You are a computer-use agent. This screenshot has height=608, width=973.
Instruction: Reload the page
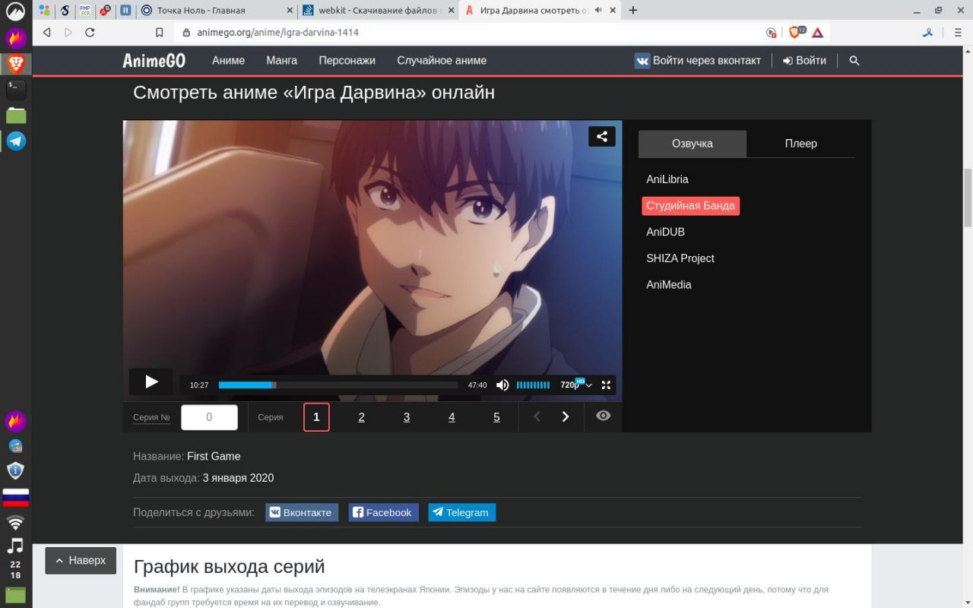point(90,33)
